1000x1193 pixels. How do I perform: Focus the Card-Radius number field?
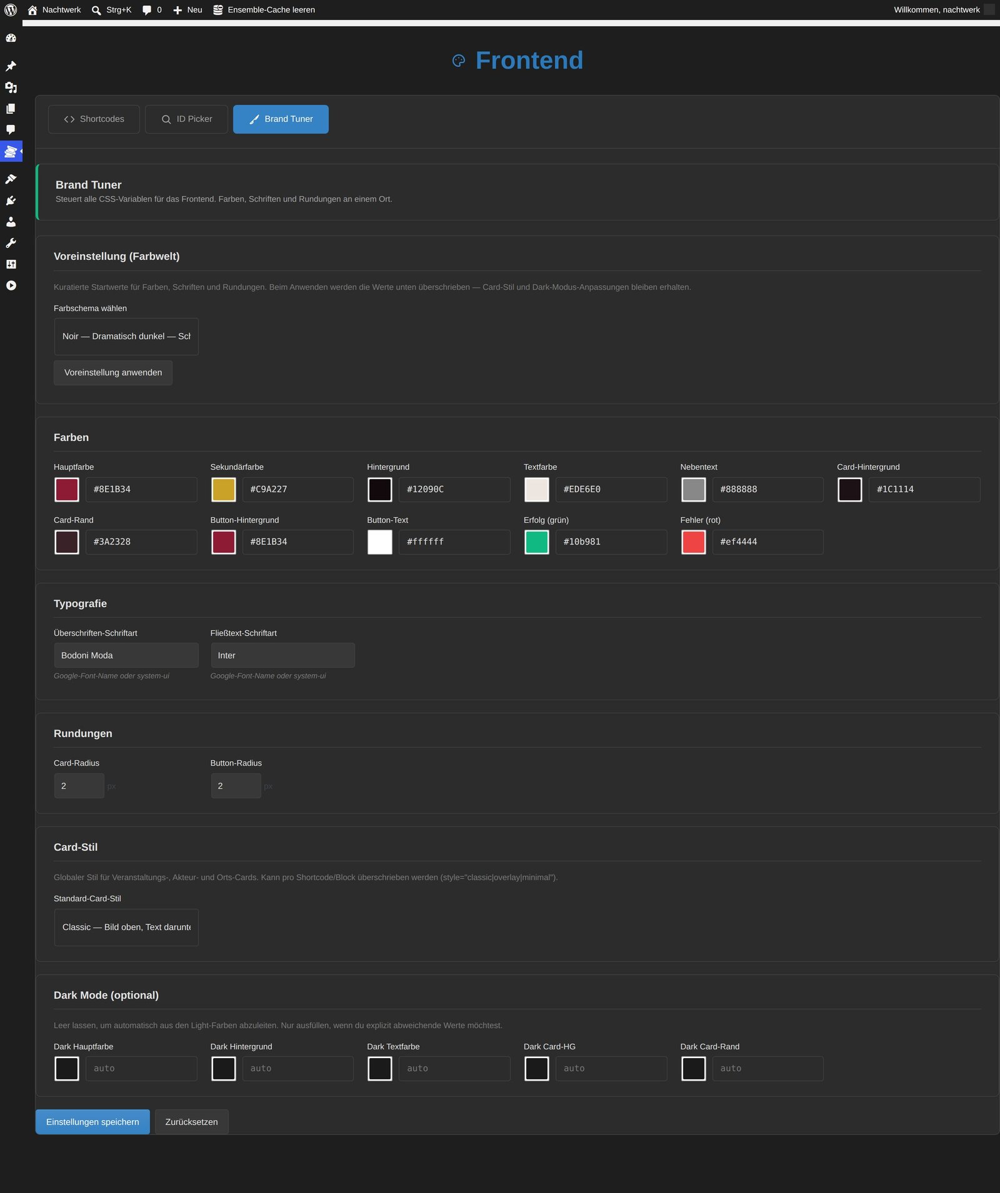point(79,786)
